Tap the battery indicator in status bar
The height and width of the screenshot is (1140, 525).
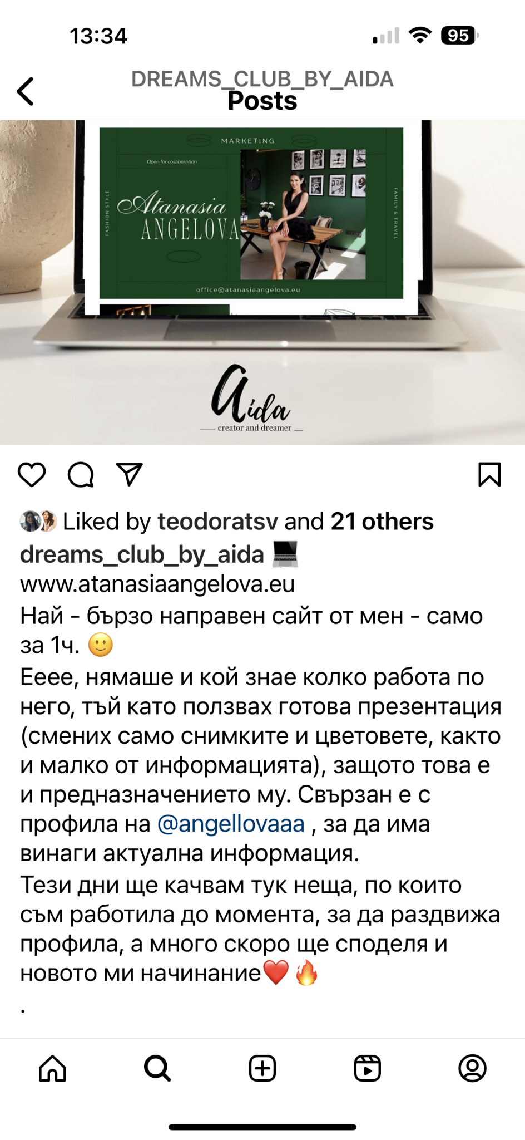(x=459, y=36)
